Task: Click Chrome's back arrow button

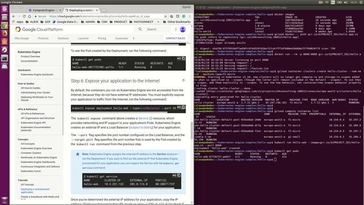Action: pyautogui.click(x=14, y=17)
